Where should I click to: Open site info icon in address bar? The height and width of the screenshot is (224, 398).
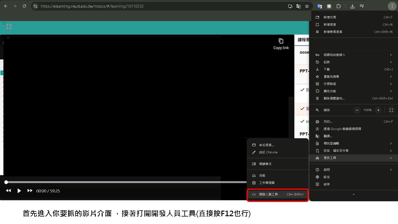tap(35, 6)
